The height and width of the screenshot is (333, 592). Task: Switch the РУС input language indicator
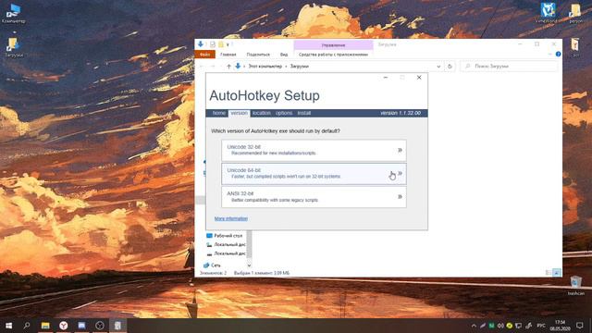[x=541, y=326]
